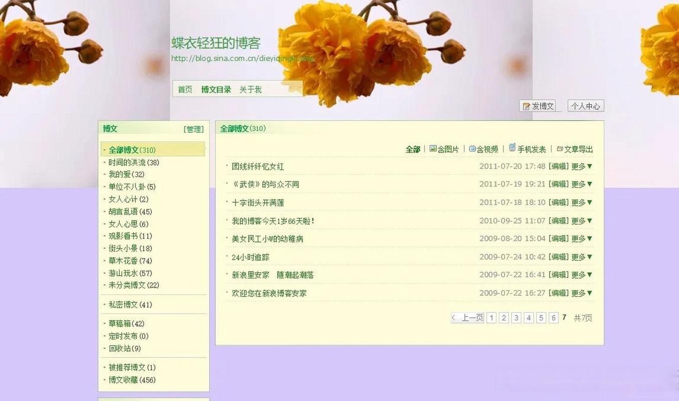Open post 美女民工小W的幼稚病

click(x=267, y=239)
